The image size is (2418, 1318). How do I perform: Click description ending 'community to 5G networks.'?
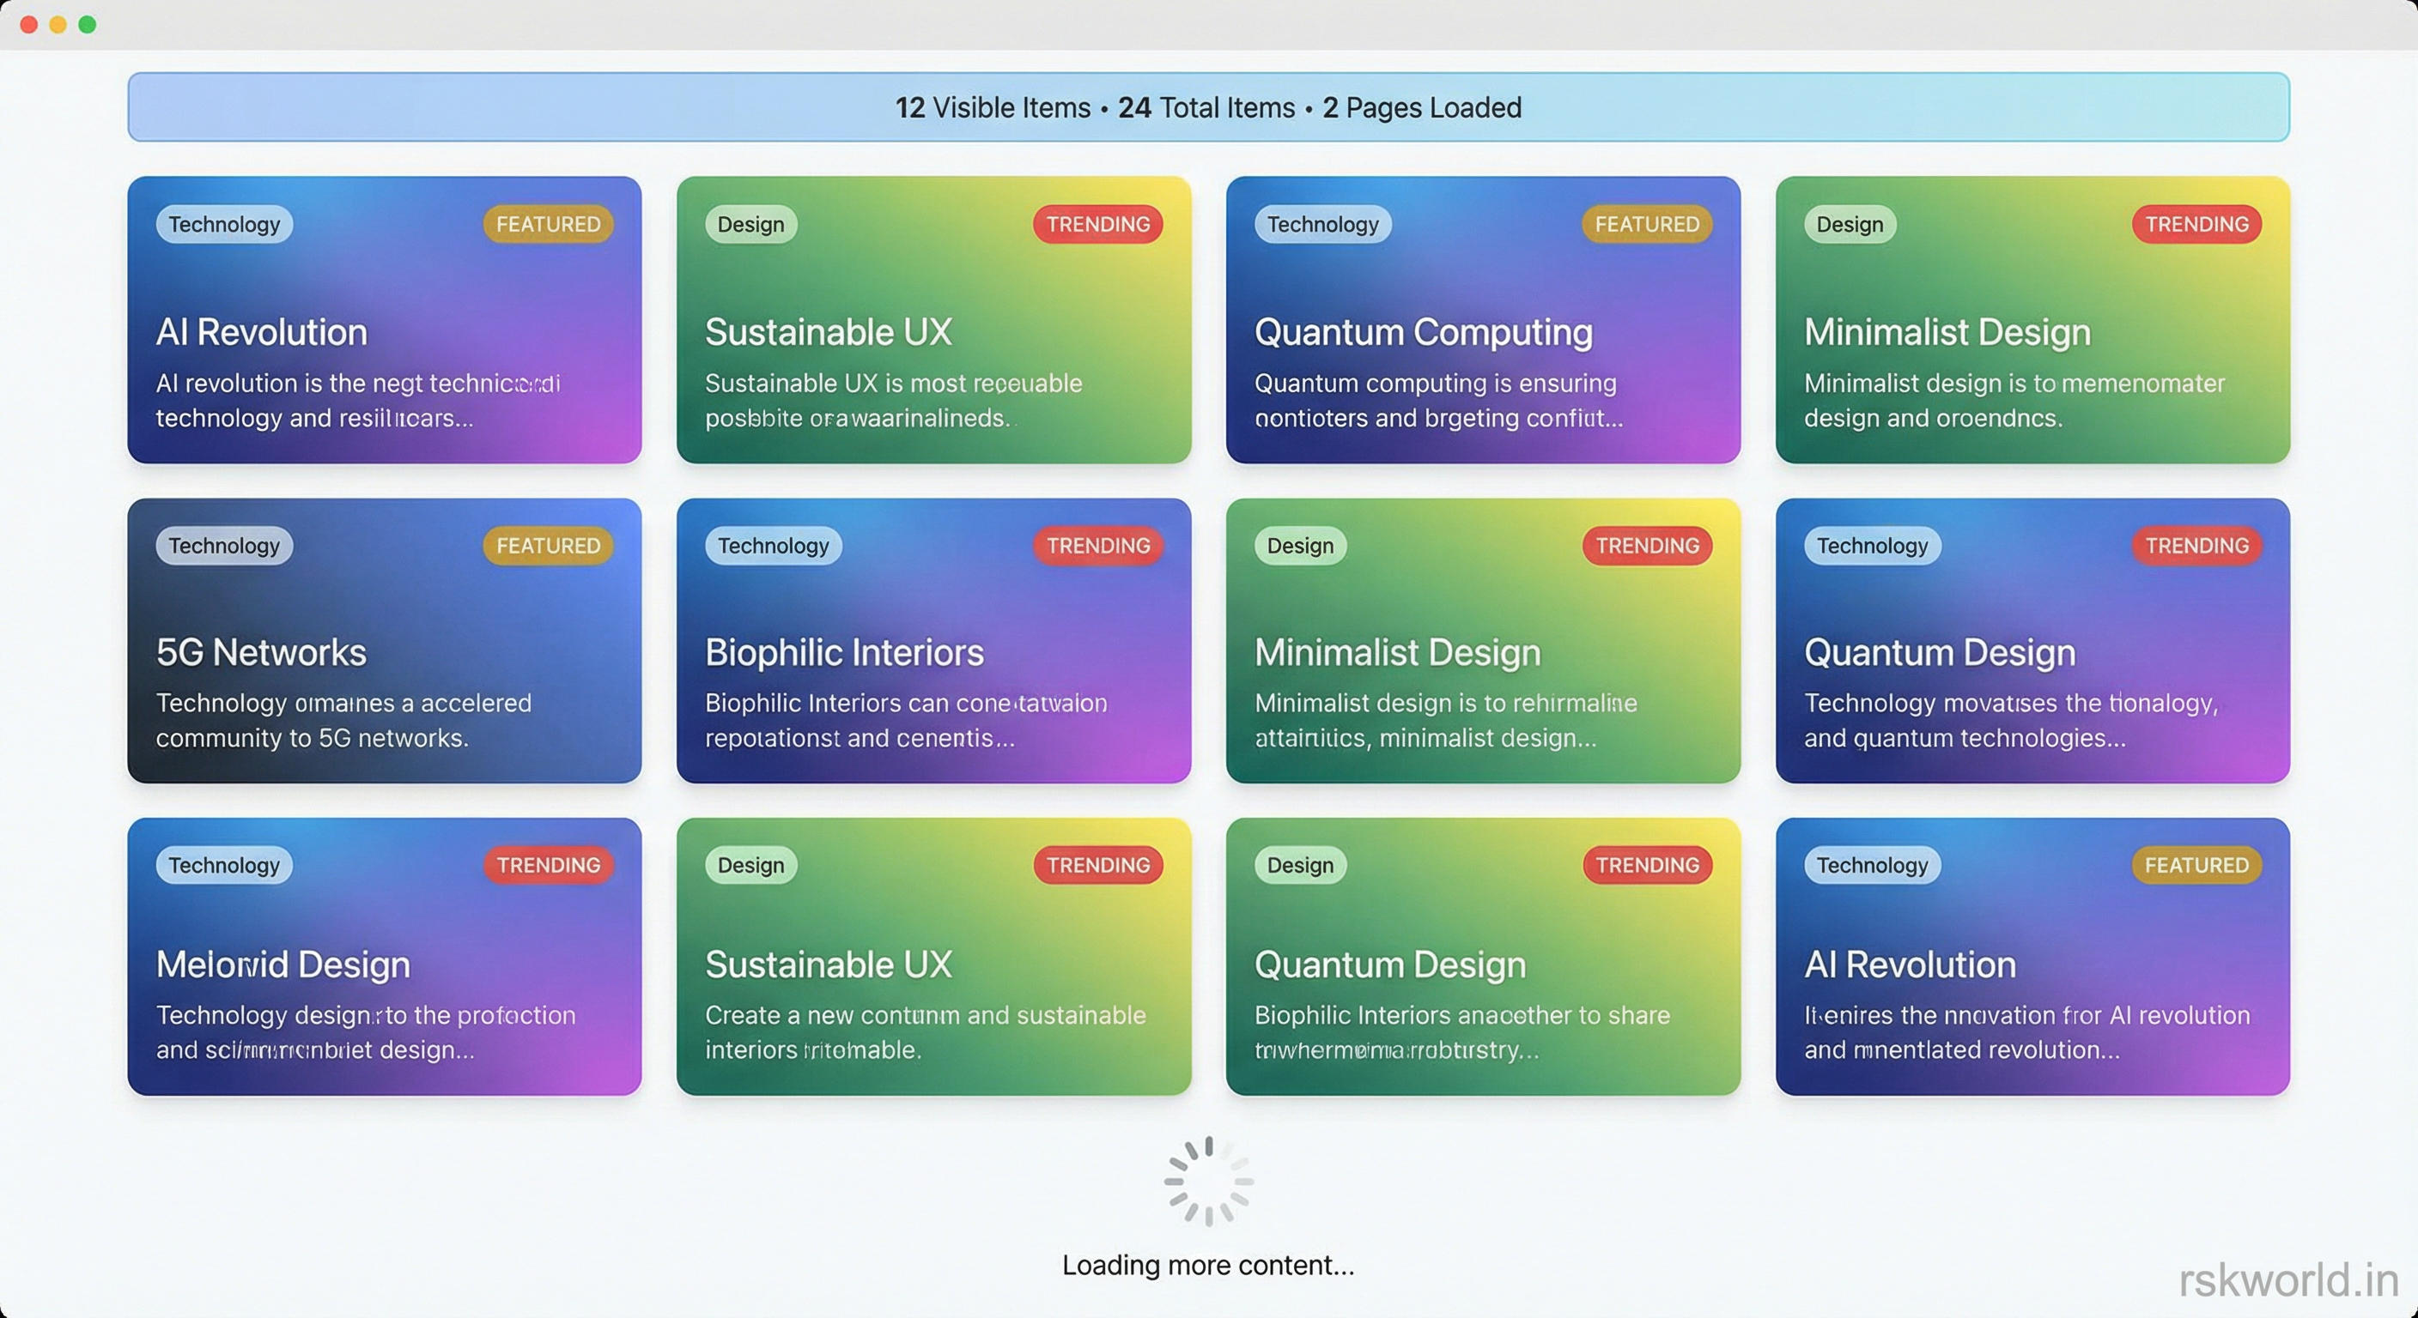pyautogui.click(x=312, y=738)
